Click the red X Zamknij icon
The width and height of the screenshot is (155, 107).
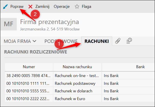(30, 7)
